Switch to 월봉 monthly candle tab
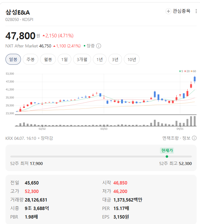Screen dimensions: 200x224 (x=48, y=59)
